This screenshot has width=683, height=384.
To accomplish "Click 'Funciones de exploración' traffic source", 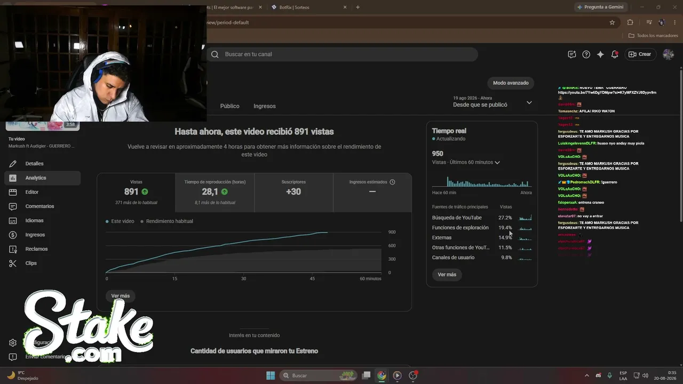I will [x=460, y=228].
